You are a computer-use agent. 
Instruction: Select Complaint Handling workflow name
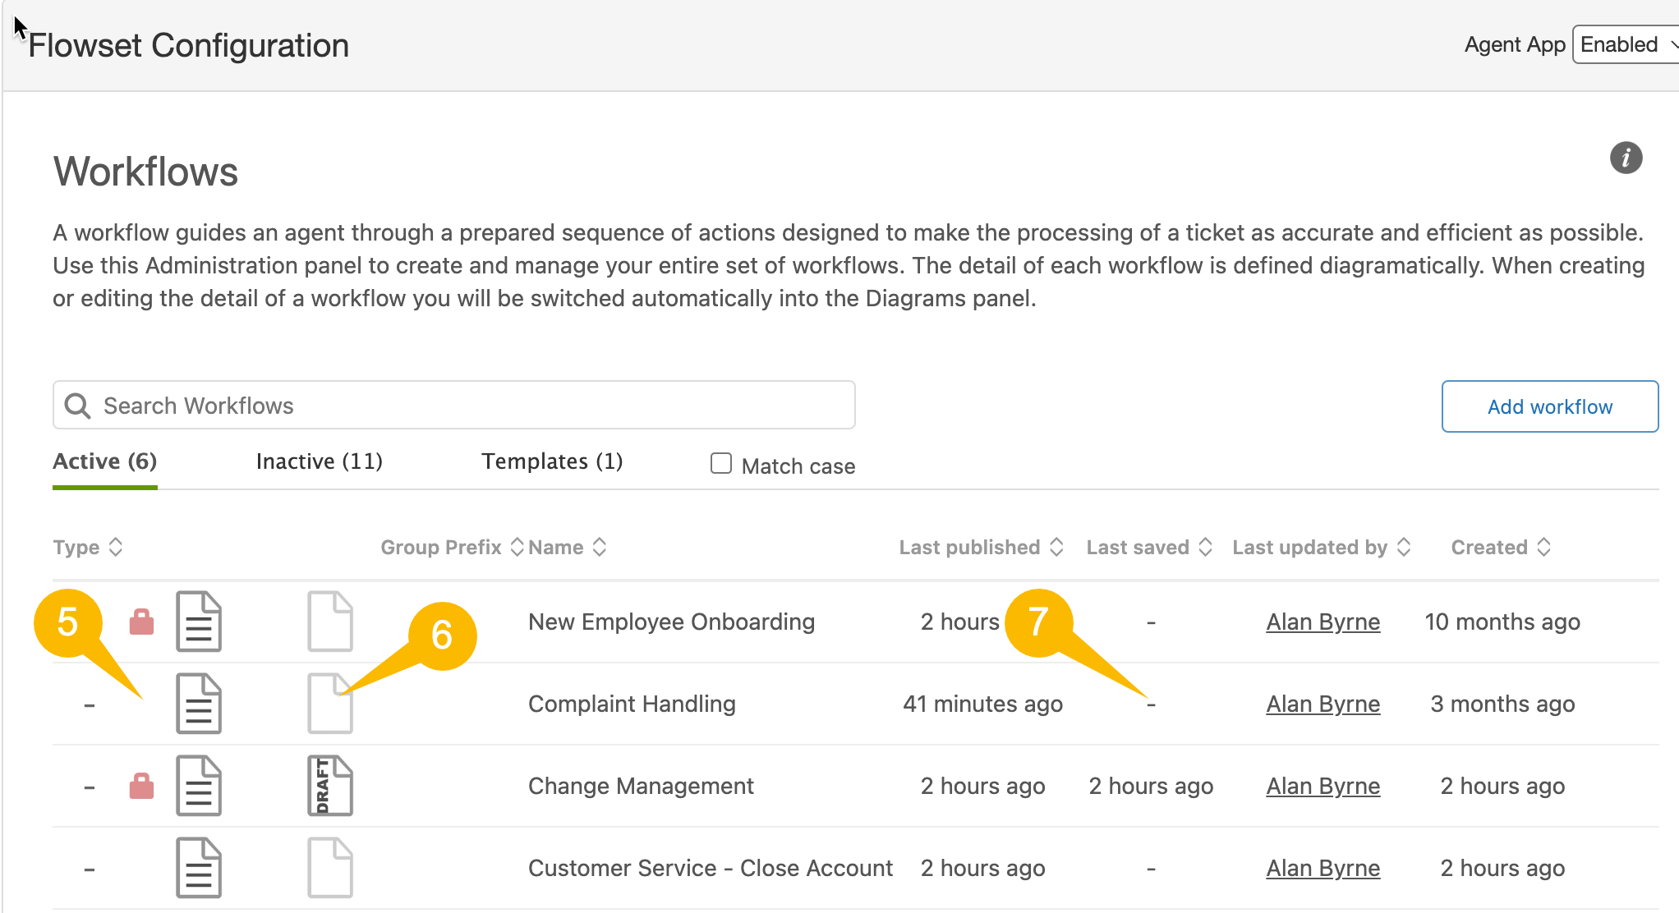(x=632, y=704)
